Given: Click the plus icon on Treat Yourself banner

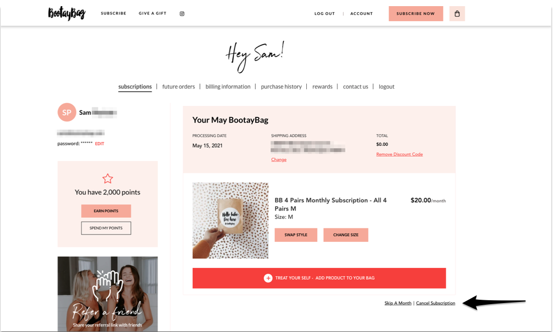Looking at the screenshot, I should coord(268,278).
